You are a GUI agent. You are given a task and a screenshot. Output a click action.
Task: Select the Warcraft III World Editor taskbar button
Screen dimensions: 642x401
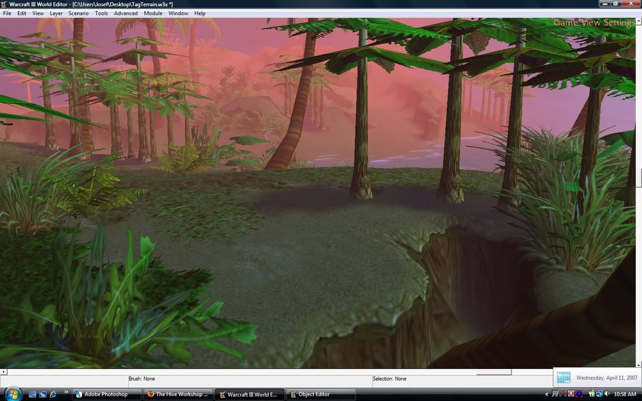(x=250, y=395)
